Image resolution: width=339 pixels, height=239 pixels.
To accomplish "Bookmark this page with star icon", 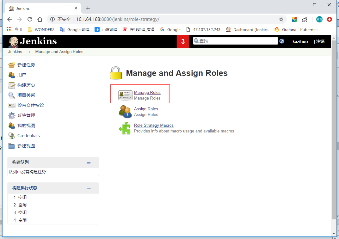I will click(281, 19).
